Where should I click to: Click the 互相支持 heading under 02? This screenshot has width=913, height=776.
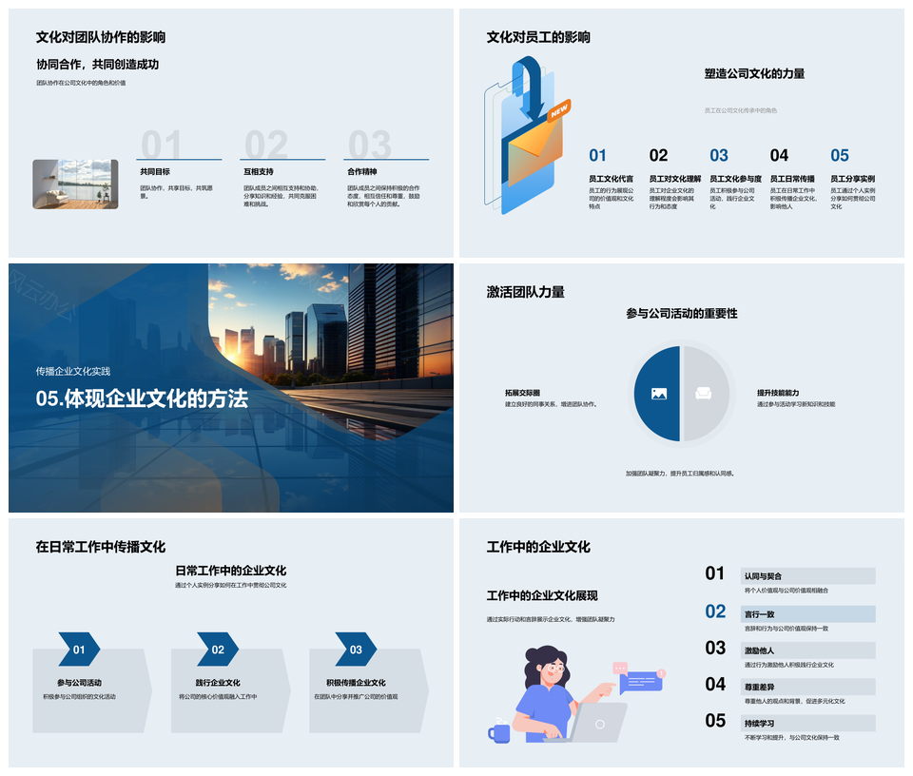pos(258,172)
